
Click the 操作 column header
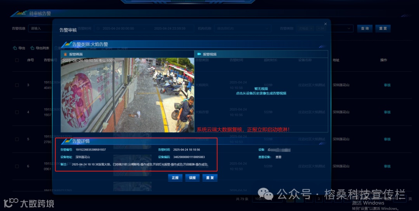[384, 60]
